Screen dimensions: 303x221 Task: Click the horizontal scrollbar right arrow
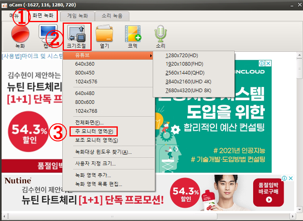(293, 216)
